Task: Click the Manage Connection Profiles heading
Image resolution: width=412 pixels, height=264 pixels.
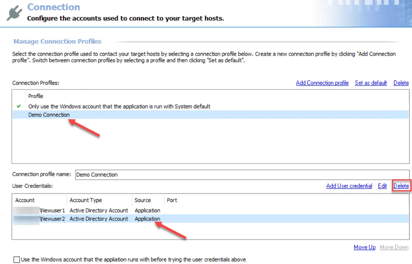Action: coord(57,41)
